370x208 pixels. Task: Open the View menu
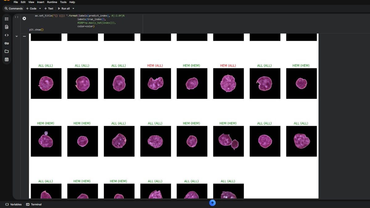pos(31,2)
